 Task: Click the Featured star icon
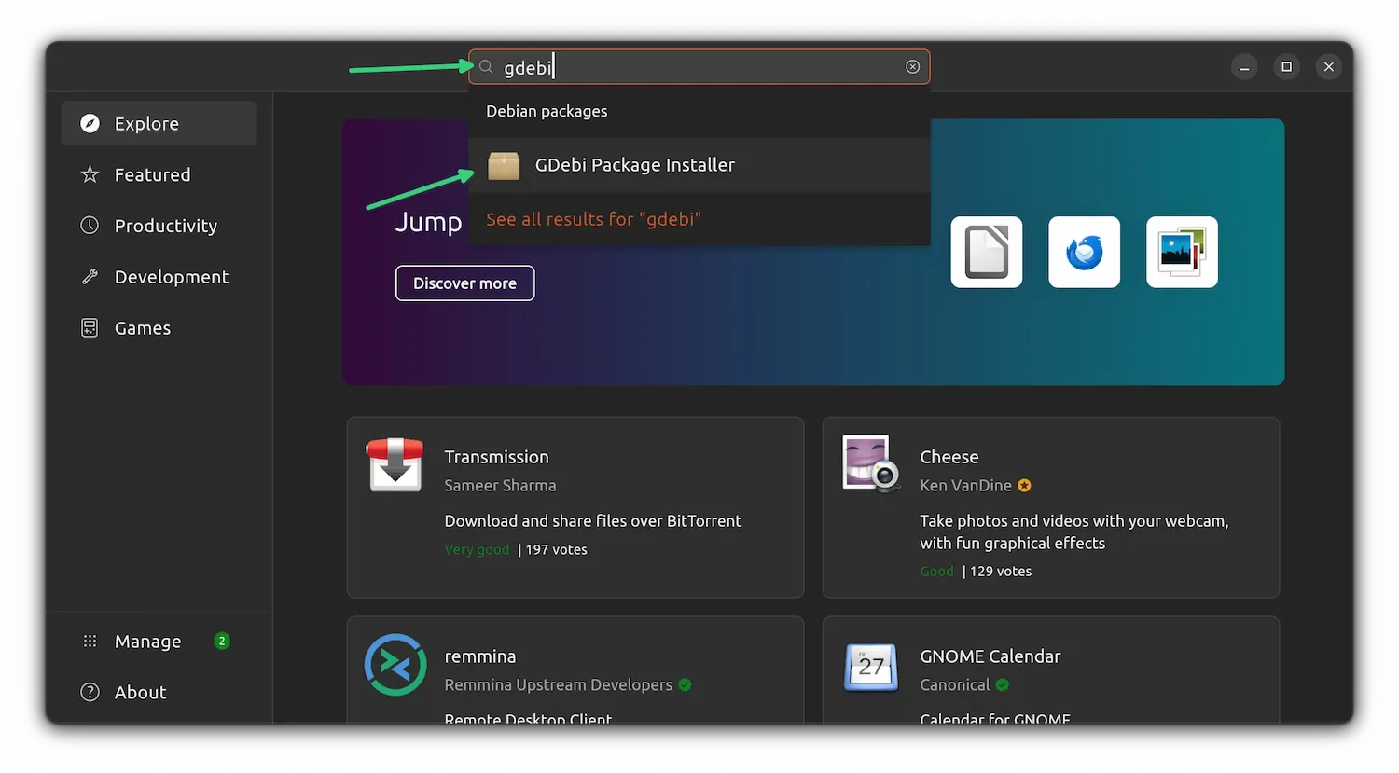click(90, 174)
